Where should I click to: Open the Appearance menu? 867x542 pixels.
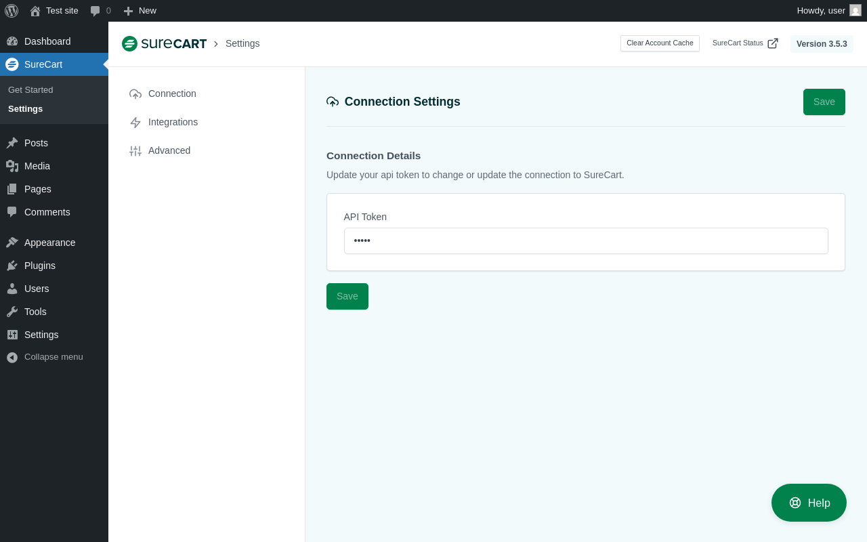(49, 243)
